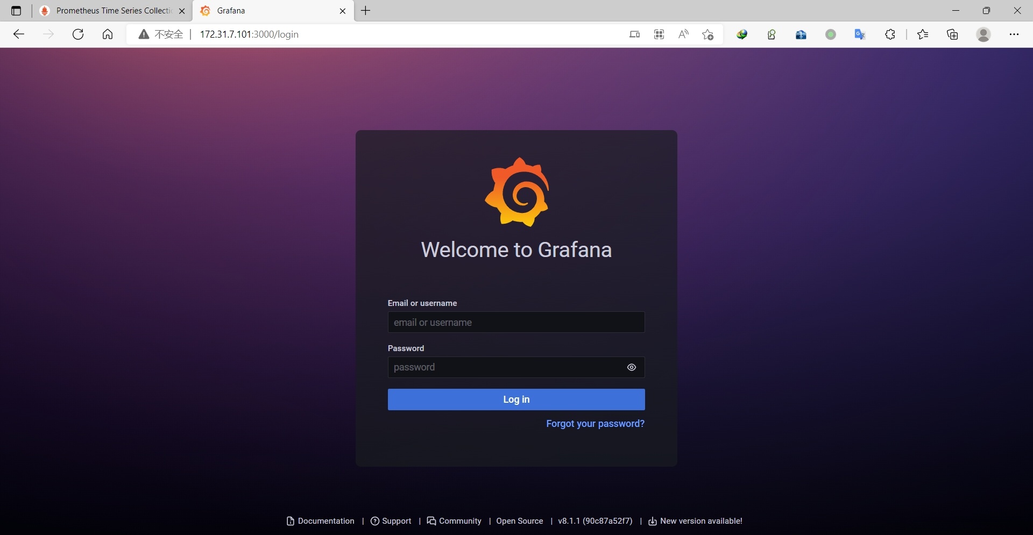The height and width of the screenshot is (535, 1033).
Task: Add this page to favorites
Action: [x=708, y=34]
